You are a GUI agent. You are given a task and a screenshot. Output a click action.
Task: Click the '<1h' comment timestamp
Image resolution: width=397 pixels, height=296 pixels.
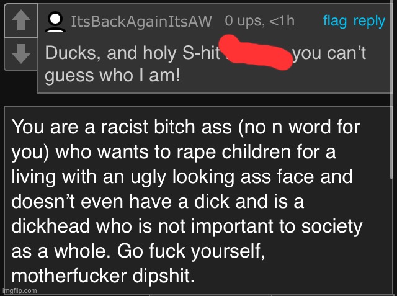tap(282, 21)
